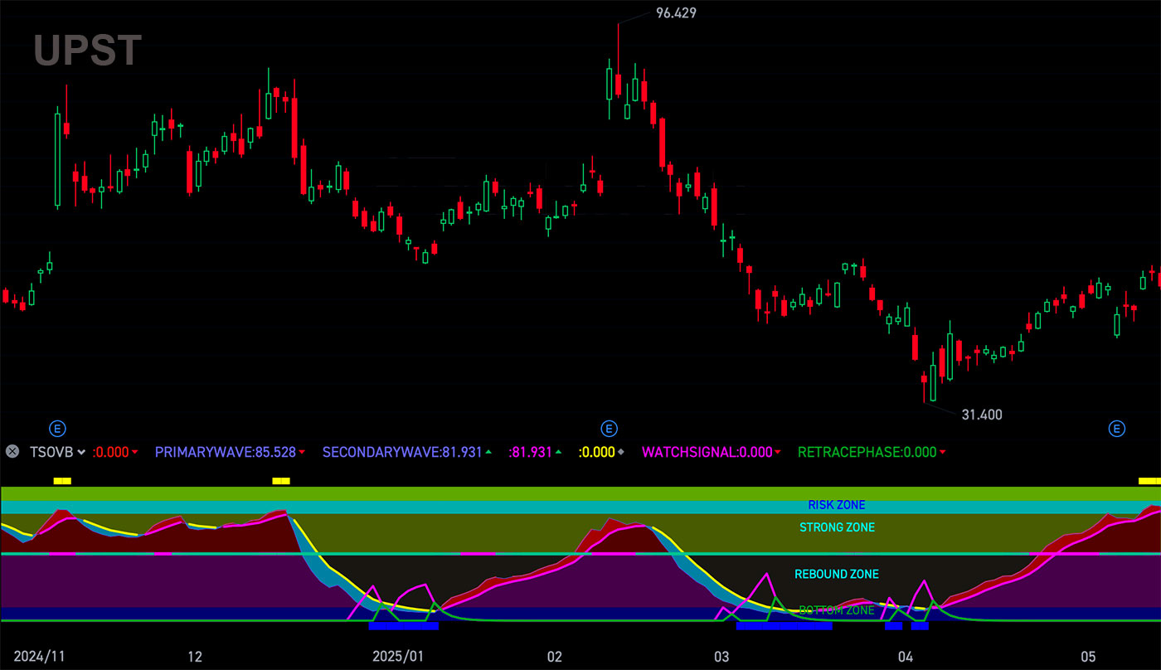Click the 2025/01 date axis label
Screen dimensions: 1161x670
click(x=398, y=657)
